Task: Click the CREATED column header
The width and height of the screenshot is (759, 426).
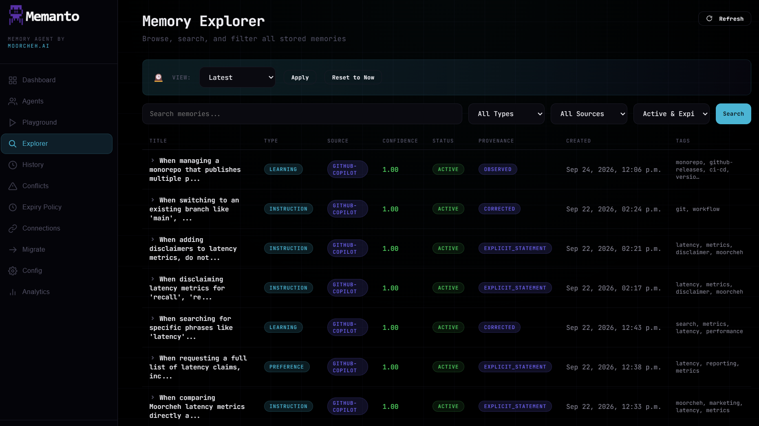Action: click(578, 141)
